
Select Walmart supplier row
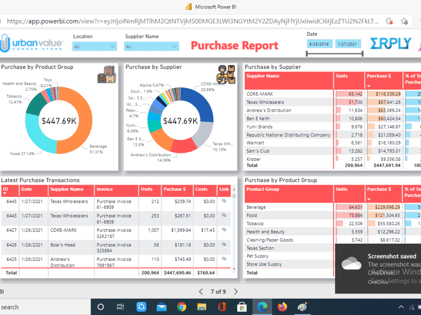pyautogui.click(x=333, y=143)
